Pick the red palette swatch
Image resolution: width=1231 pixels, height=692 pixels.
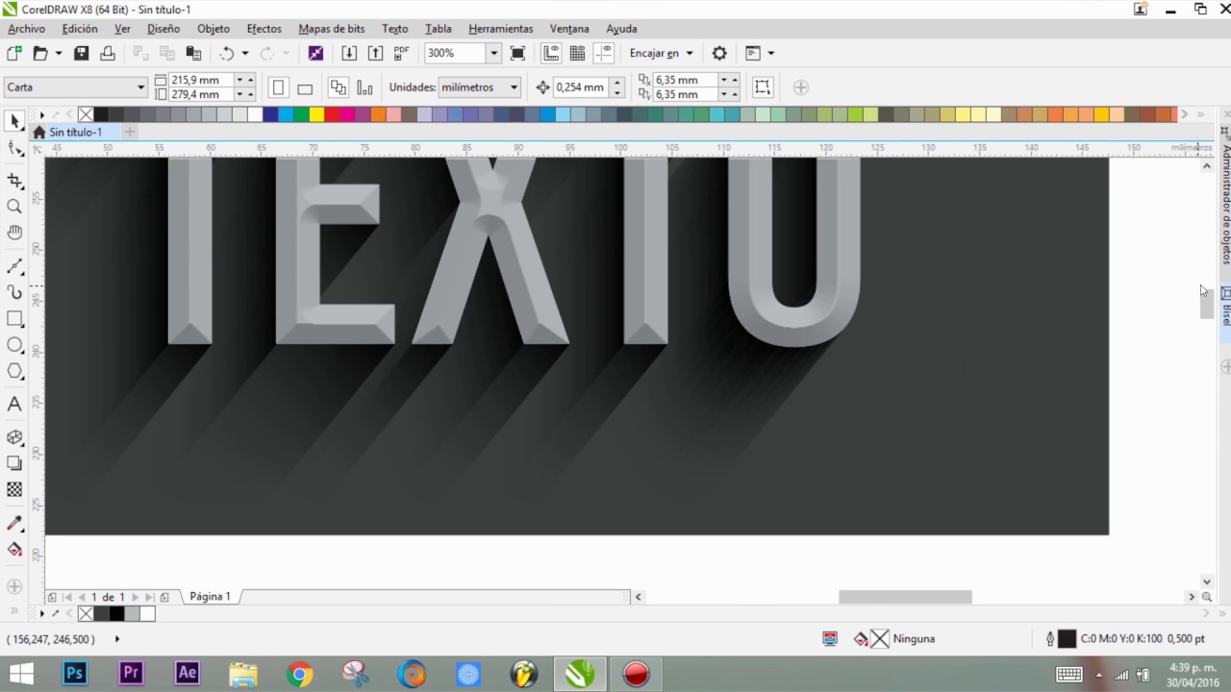click(332, 114)
